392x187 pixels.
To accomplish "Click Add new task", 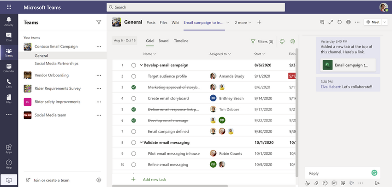I will [154, 180].
